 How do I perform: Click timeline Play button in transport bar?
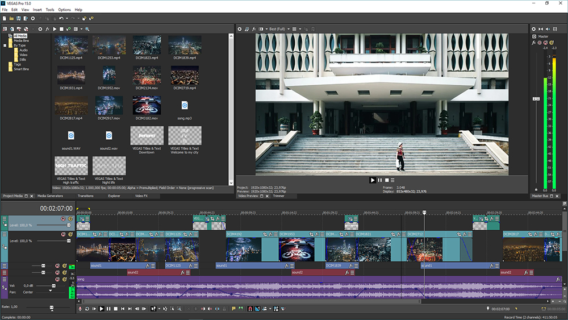coord(102,309)
